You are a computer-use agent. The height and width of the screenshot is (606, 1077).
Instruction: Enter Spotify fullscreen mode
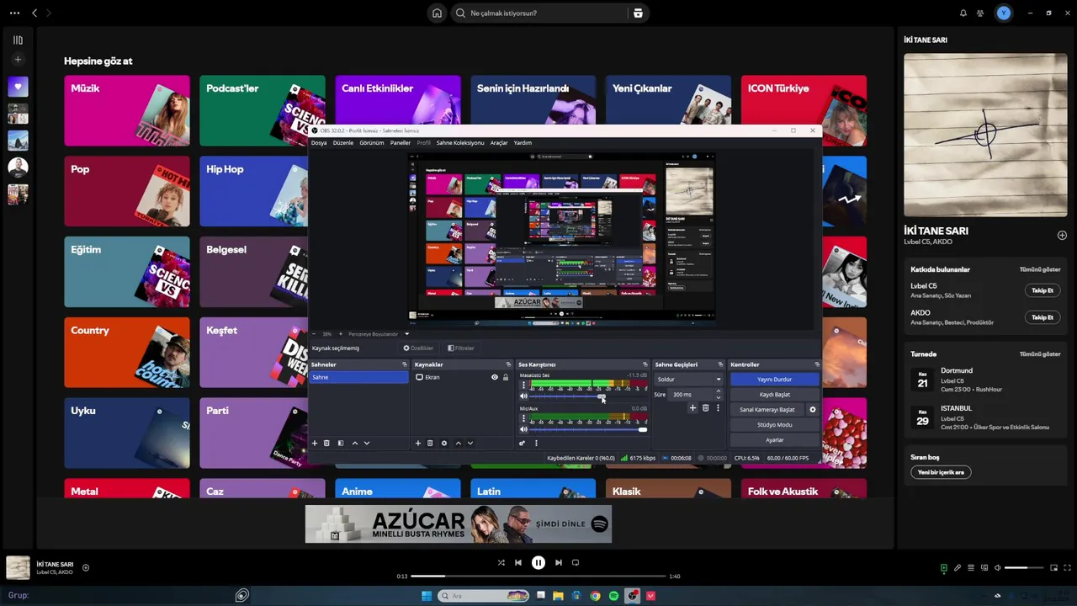[x=1067, y=568]
